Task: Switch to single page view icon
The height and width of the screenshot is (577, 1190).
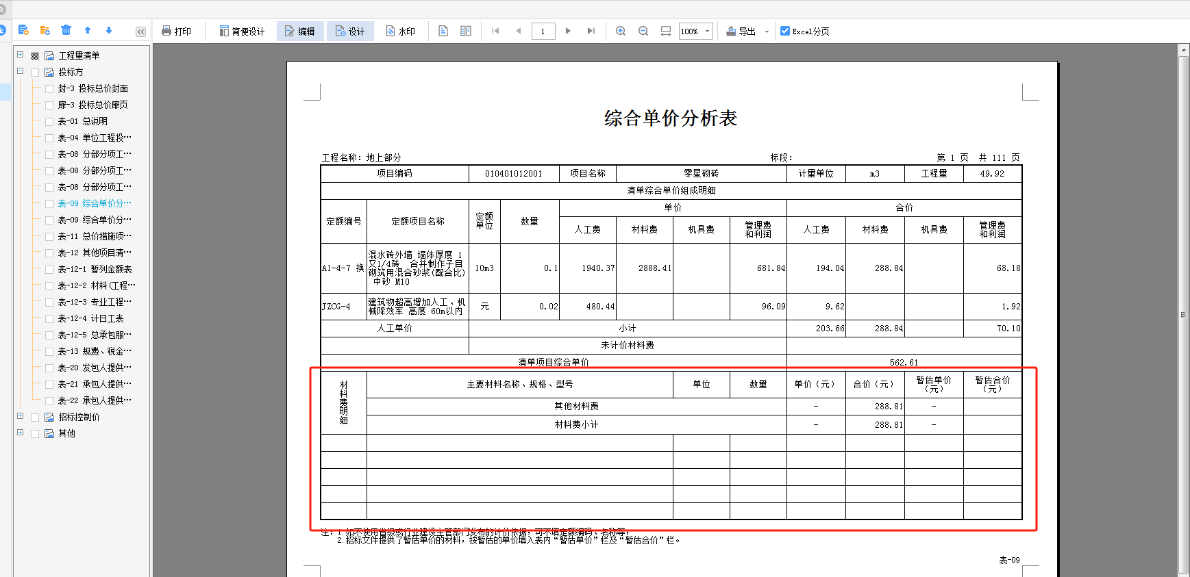Action: coord(443,31)
